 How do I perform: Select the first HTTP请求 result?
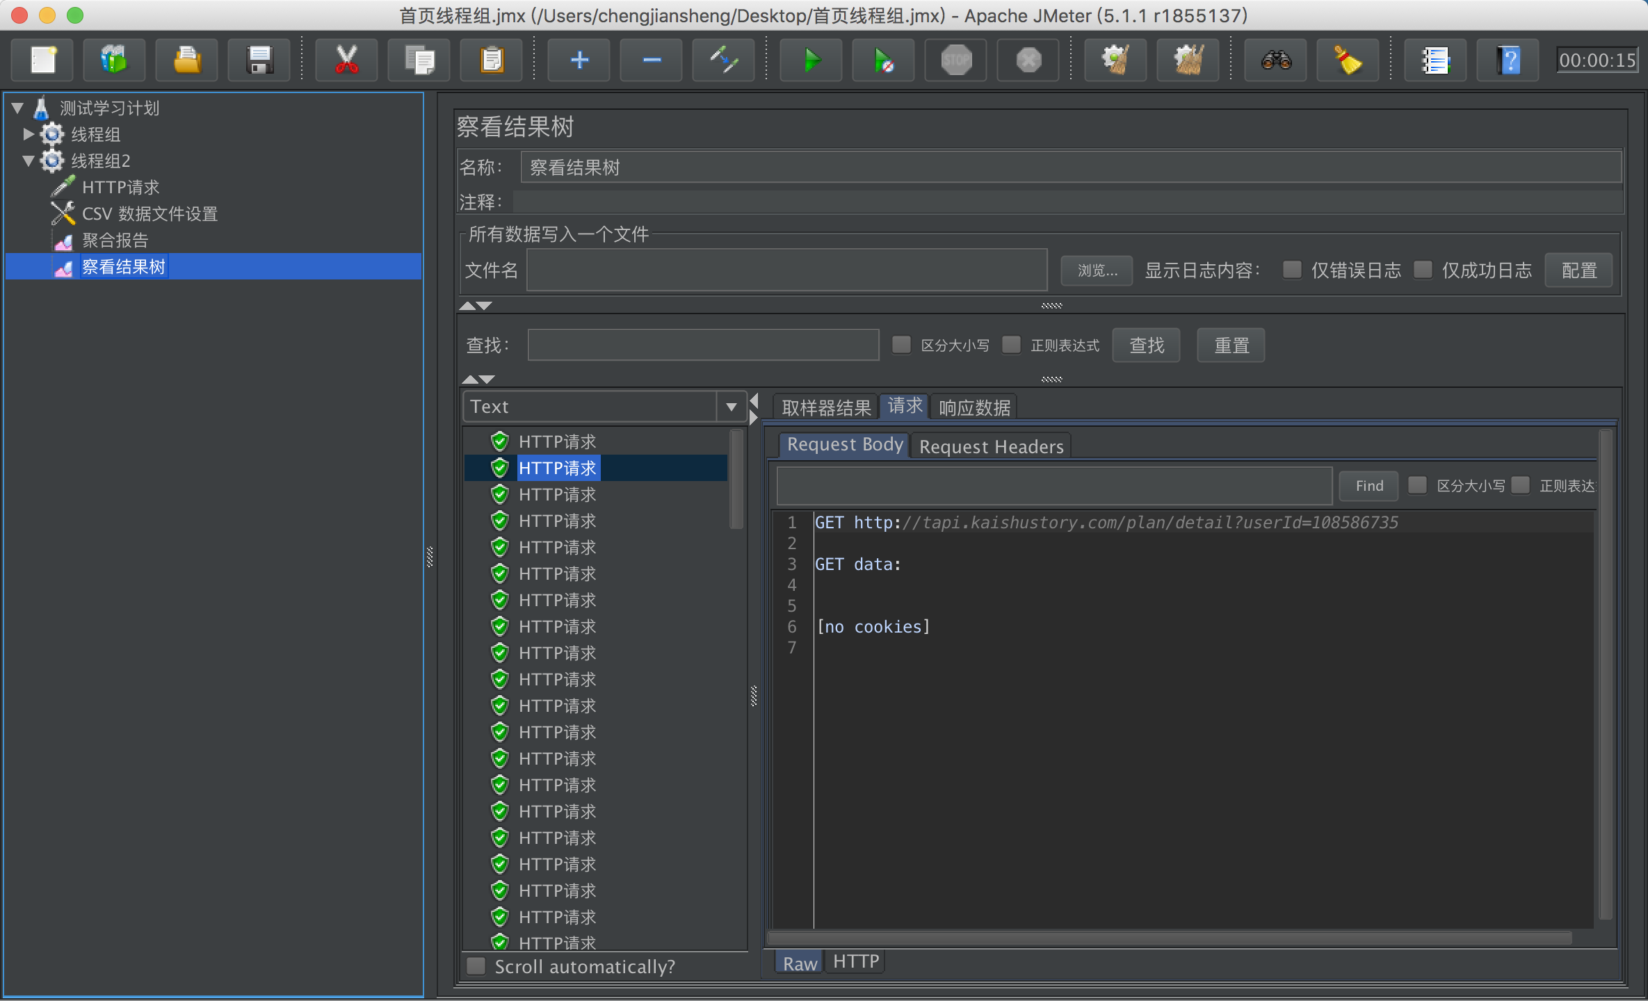pyautogui.click(x=557, y=442)
